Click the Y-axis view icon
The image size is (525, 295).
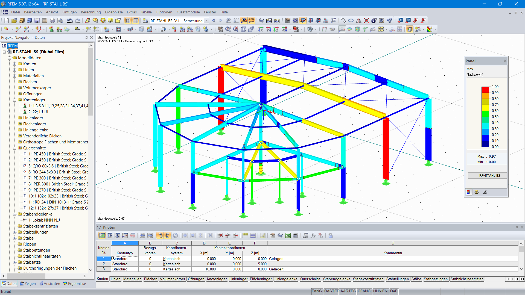point(269,29)
